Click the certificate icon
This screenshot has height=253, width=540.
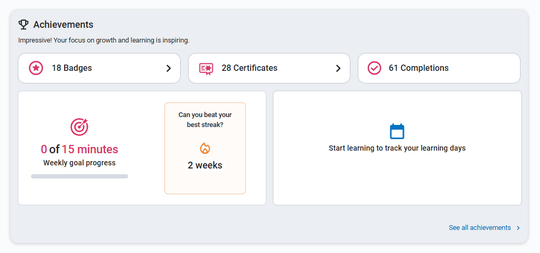pyautogui.click(x=206, y=68)
